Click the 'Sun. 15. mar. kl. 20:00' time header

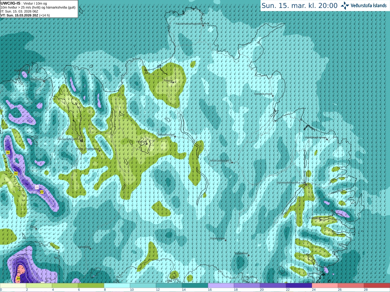pos(300,5)
